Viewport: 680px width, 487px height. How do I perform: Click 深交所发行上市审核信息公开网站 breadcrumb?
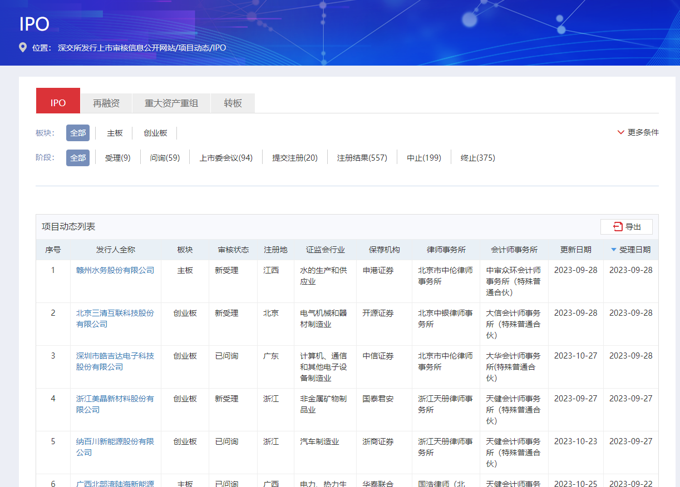point(116,48)
